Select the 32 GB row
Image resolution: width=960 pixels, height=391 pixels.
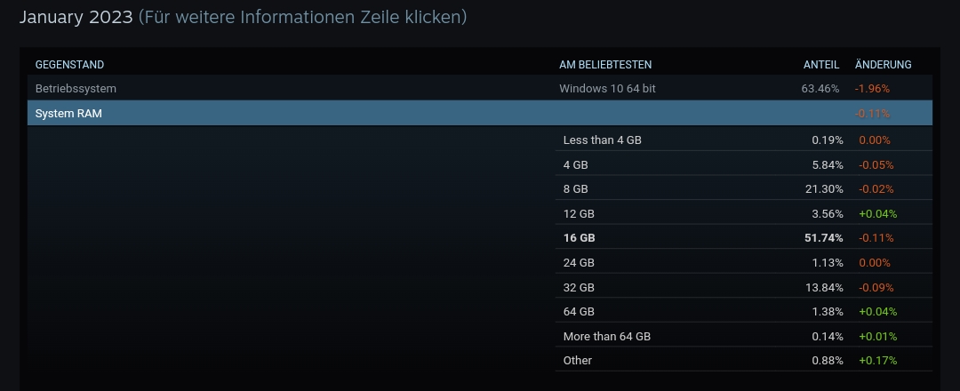(743, 287)
